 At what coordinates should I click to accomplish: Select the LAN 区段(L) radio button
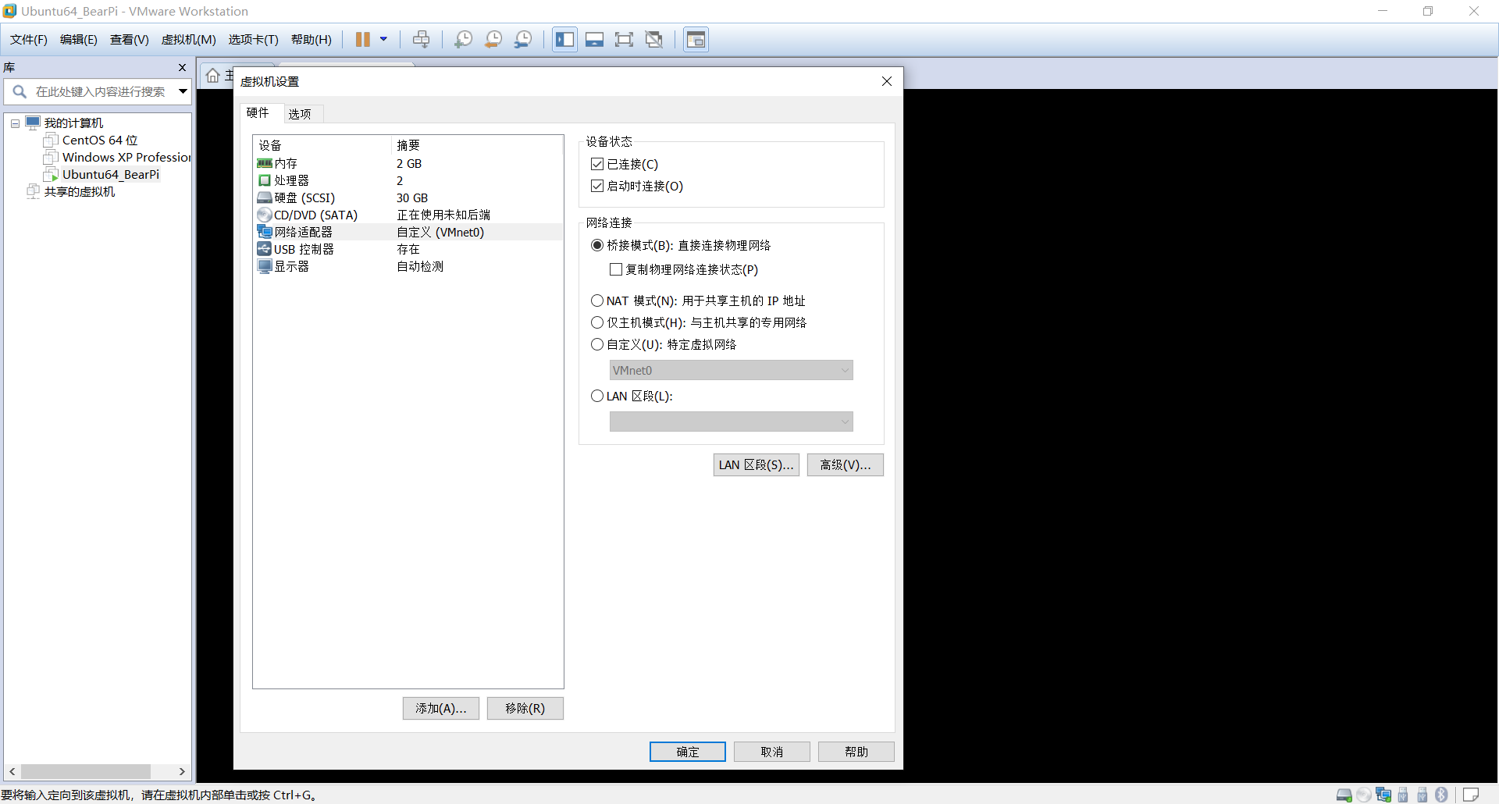click(597, 396)
